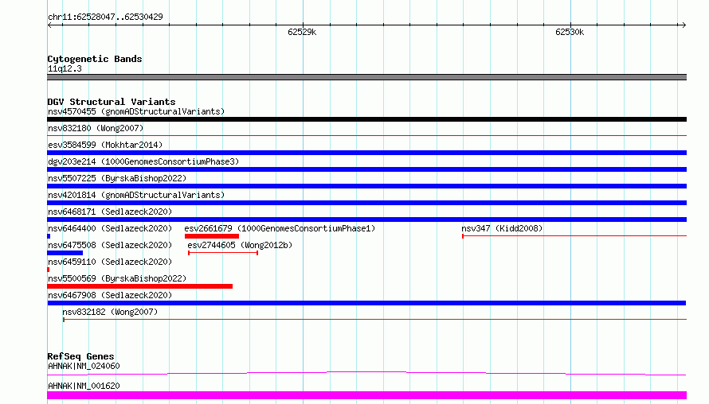Click esv2661679 (1000GenomesConsortiumPhase1) label
This screenshot has height=404, width=709.
click(x=280, y=228)
